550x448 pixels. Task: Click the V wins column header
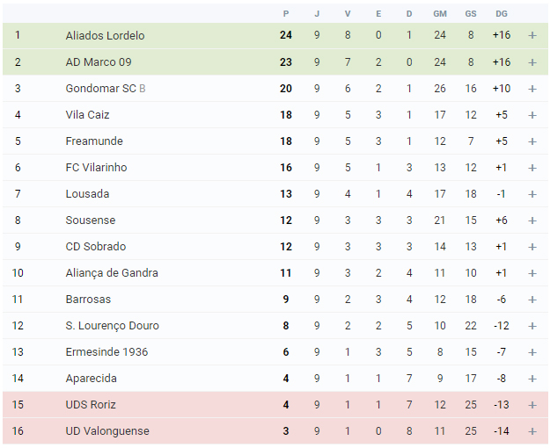[x=348, y=14]
